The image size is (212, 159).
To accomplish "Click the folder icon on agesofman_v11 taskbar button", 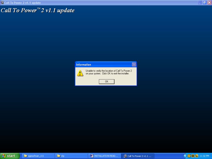I will [25, 156].
